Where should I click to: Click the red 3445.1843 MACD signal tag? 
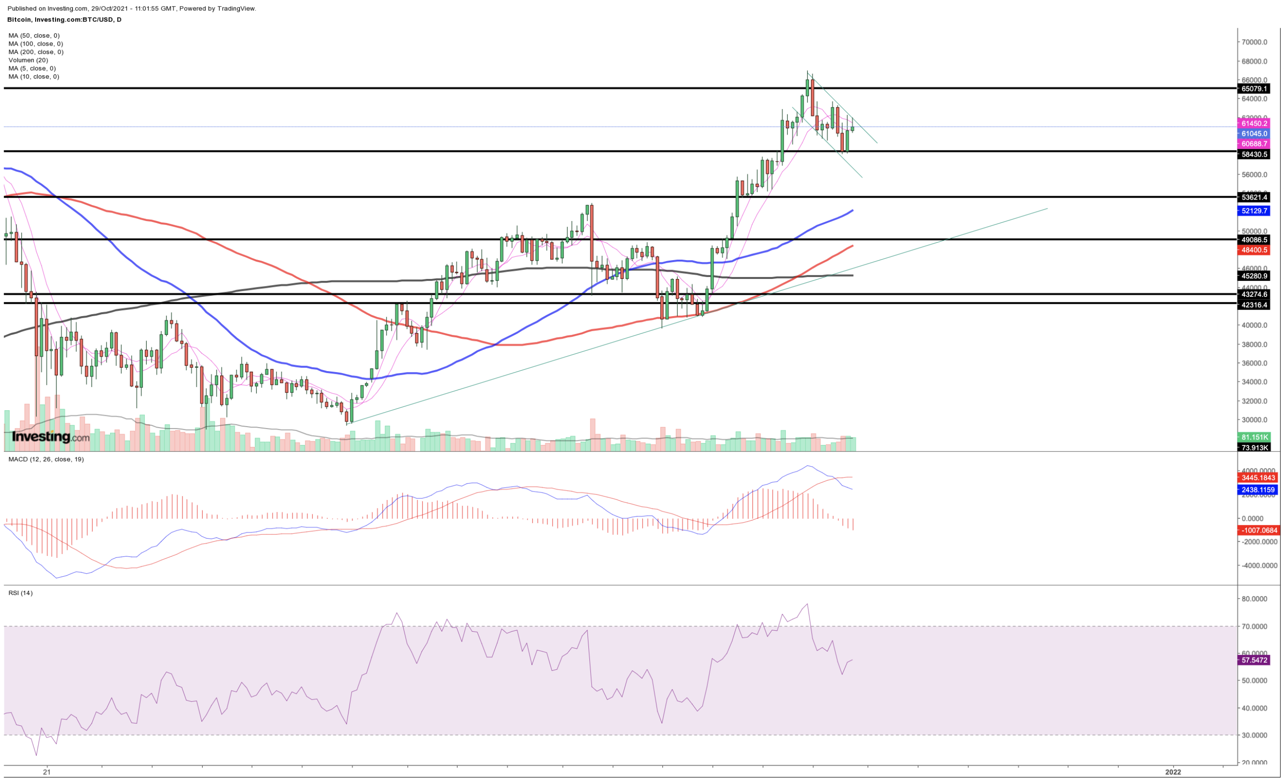pos(1257,477)
